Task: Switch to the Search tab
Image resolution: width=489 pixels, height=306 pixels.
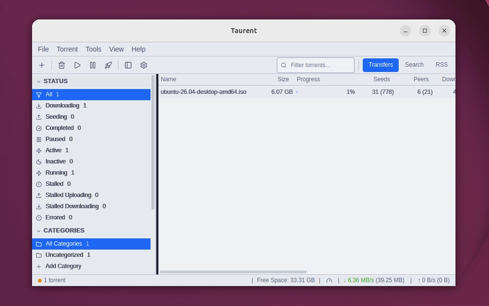Action: pyautogui.click(x=414, y=65)
